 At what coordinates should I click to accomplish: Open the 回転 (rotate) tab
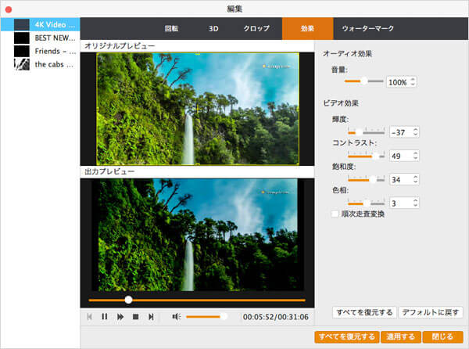pyautogui.click(x=171, y=28)
